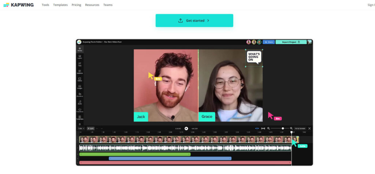Click the upload icon on Get started
The image size is (375, 174).
click(181, 20)
